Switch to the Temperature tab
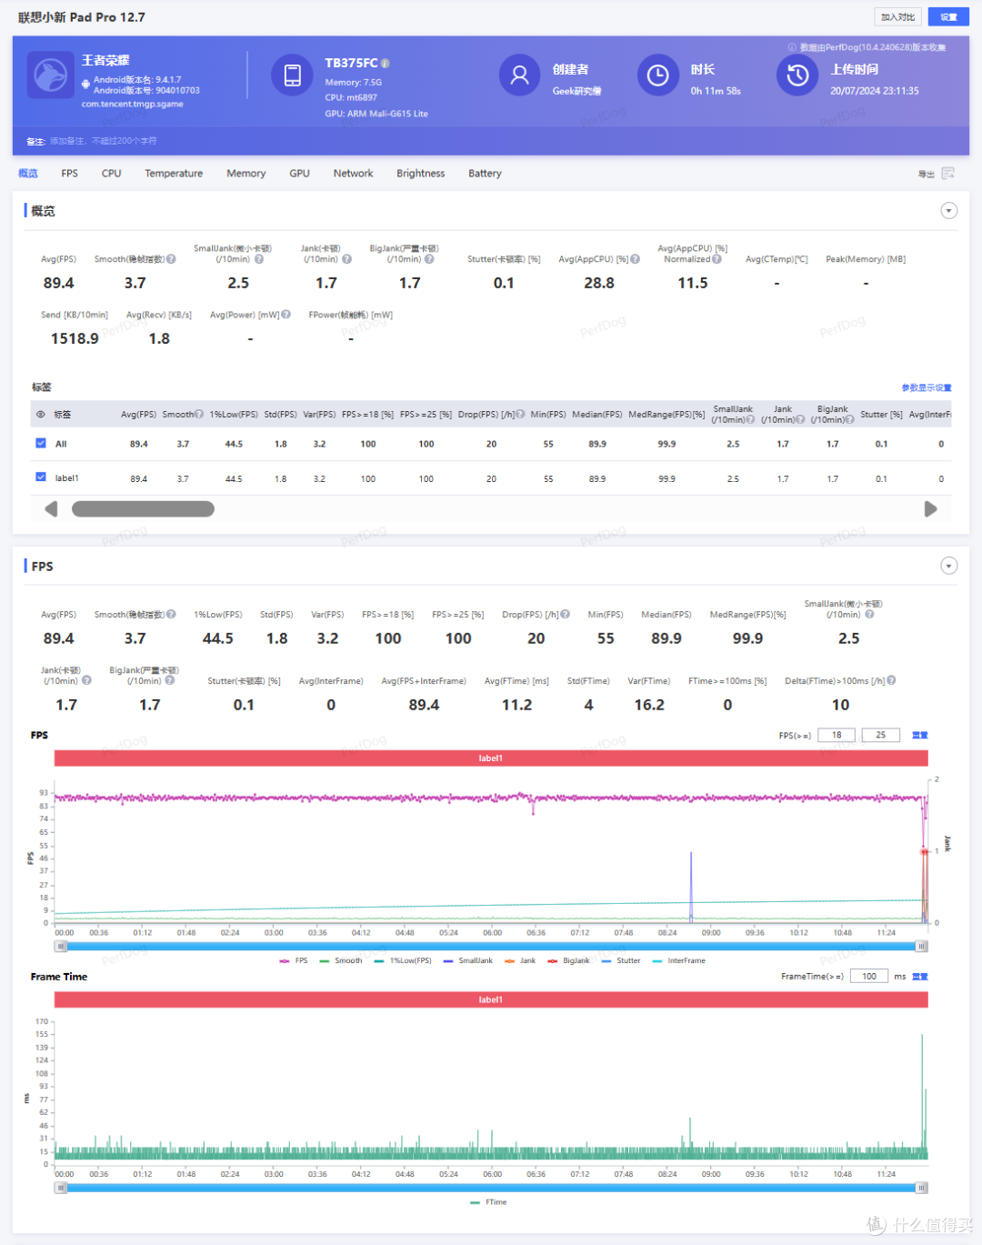The height and width of the screenshot is (1245, 982). point(174,174)
